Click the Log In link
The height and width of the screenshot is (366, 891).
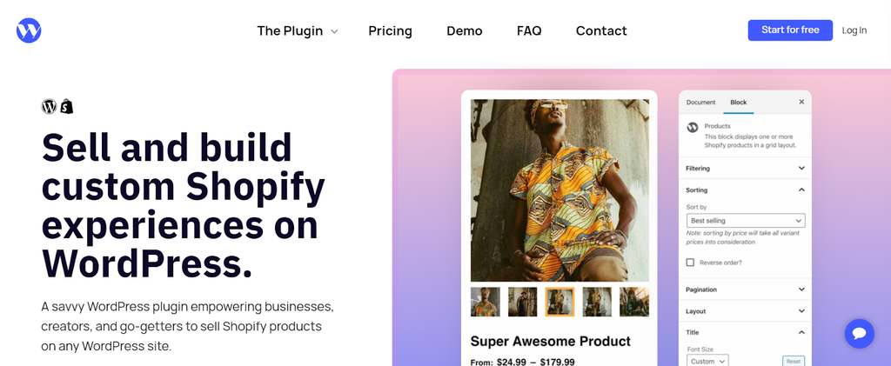(x=854, y=30)
